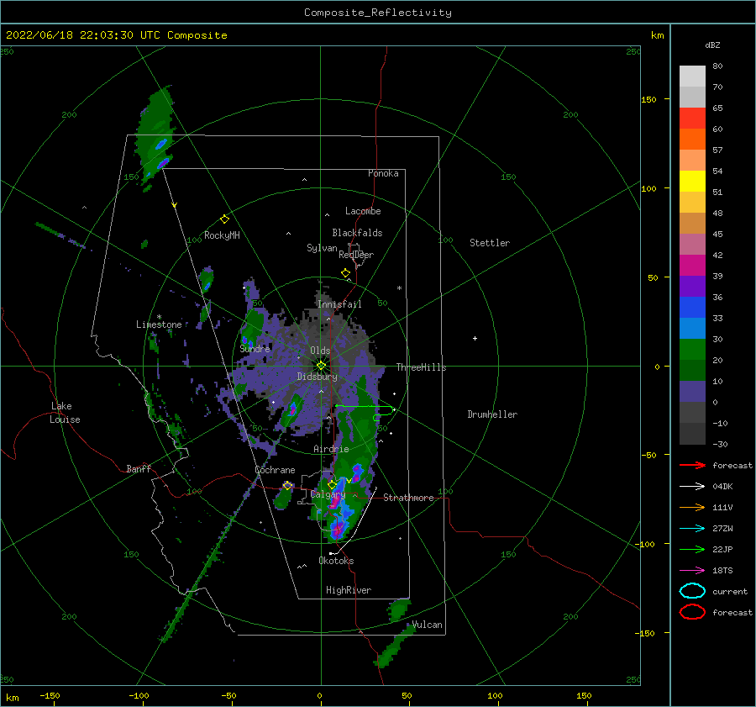Pick the red 60-65 dBZ swatch
The image size is (756, 707).
[692, 119]
